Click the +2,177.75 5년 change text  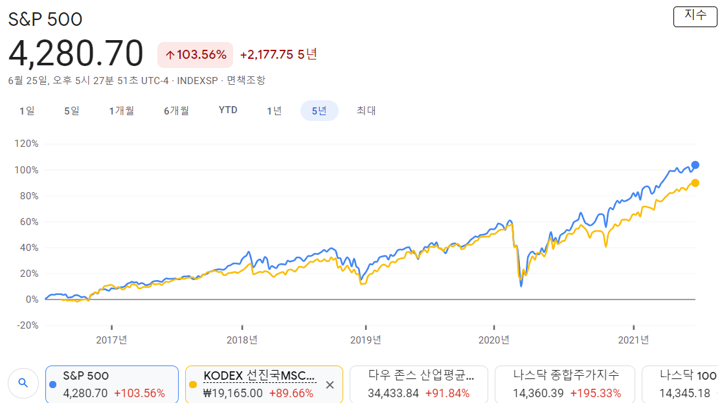point(278,55)
